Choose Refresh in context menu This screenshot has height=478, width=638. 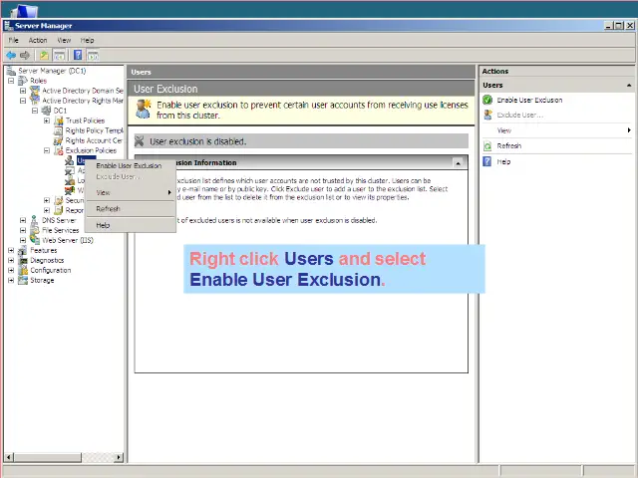click(131, 209)
